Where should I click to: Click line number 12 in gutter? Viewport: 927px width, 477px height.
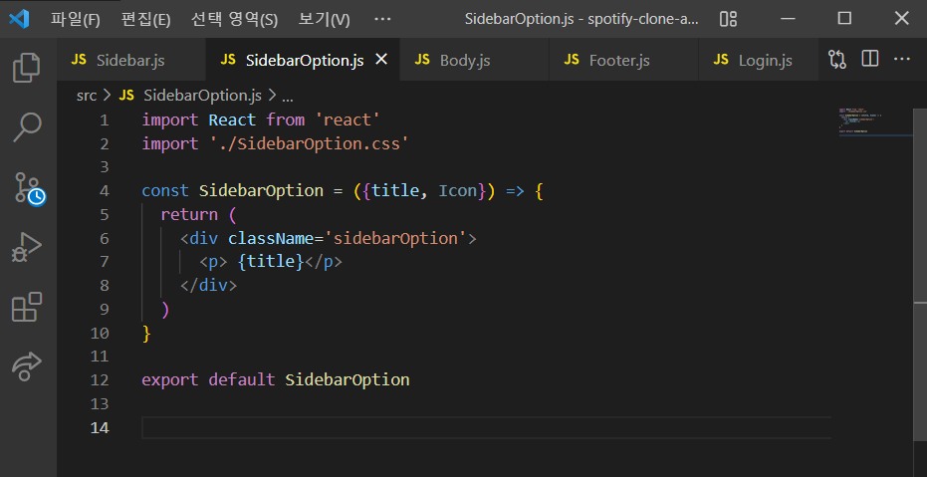(x=100, y=379)
